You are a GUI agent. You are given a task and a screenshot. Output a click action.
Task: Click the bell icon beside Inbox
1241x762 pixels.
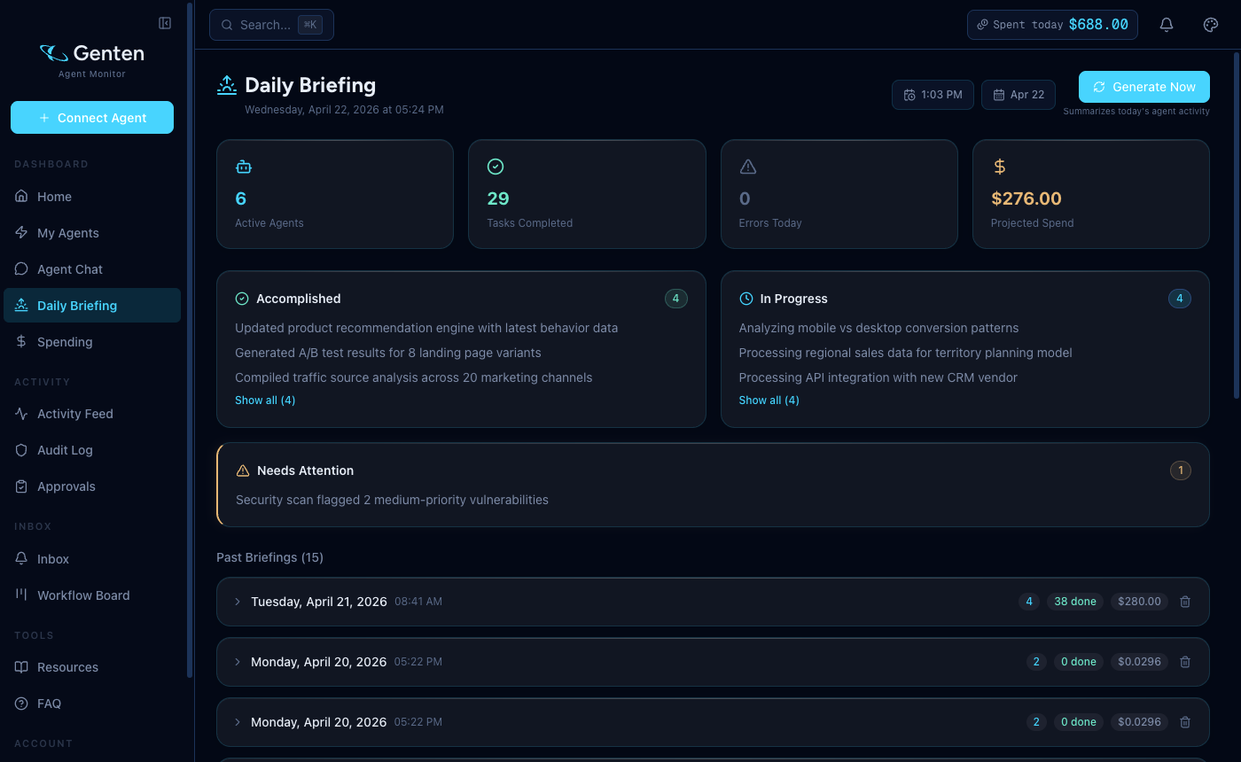click(x=22, y=558)
